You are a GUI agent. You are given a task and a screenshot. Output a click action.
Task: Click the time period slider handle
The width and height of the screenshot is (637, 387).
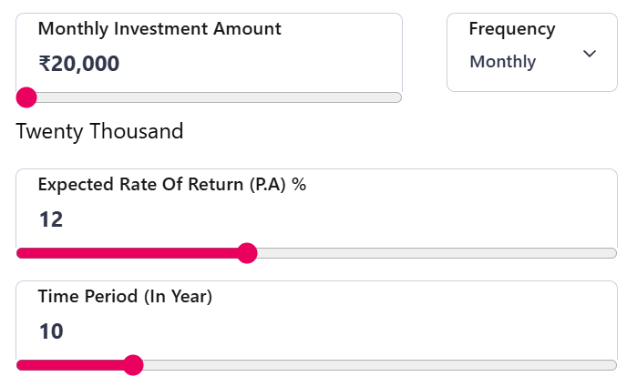pos(134,365)
